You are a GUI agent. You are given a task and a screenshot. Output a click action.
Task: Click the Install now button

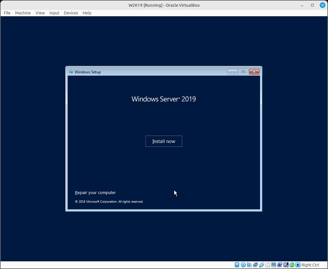(x=164, y=141)
